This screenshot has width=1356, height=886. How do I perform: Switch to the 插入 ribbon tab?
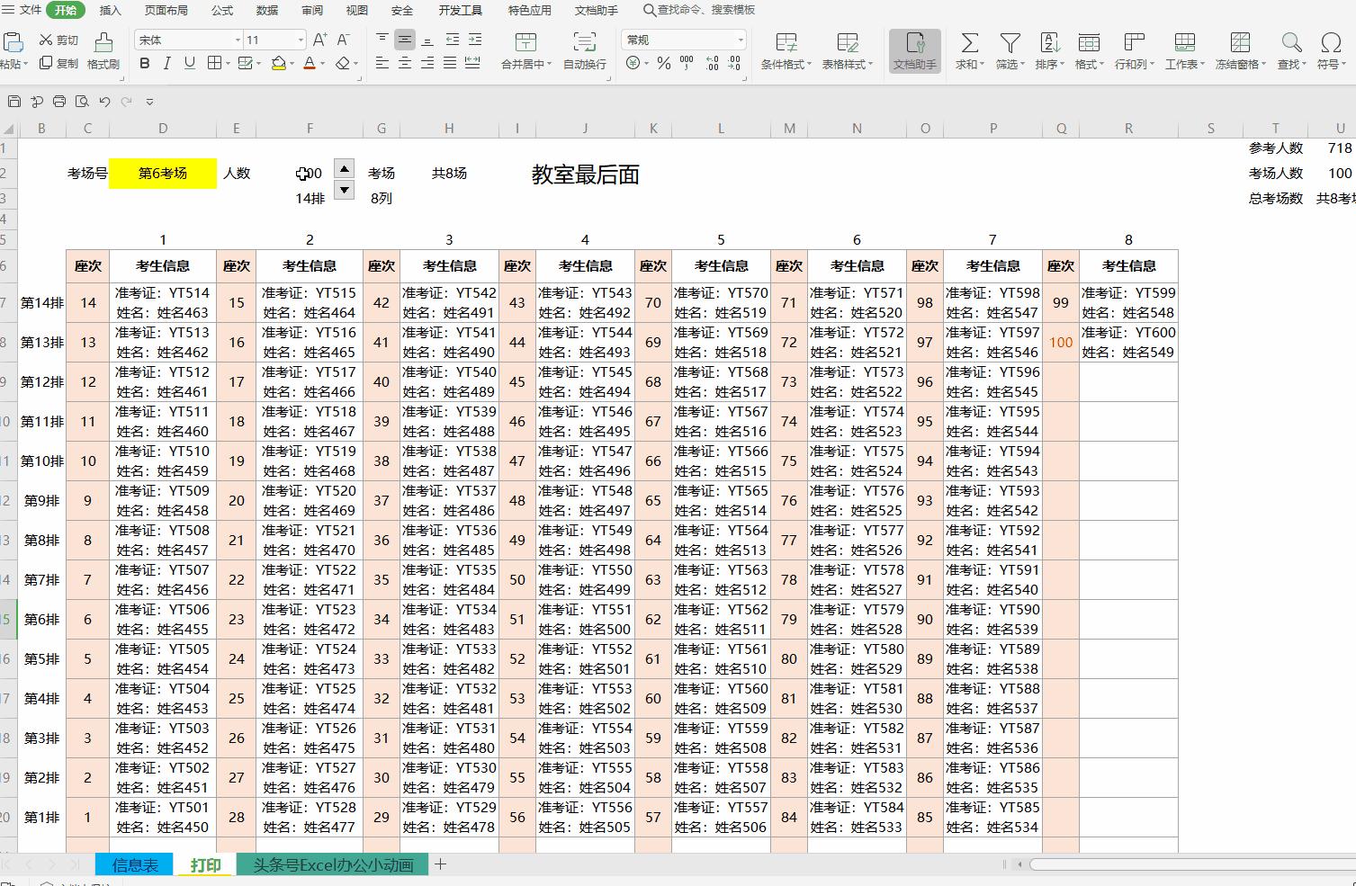[110, 11]
